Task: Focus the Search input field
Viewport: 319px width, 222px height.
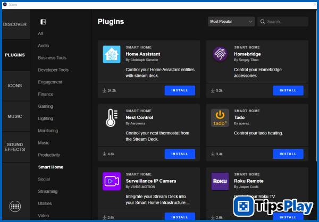Action: (283, 22)
